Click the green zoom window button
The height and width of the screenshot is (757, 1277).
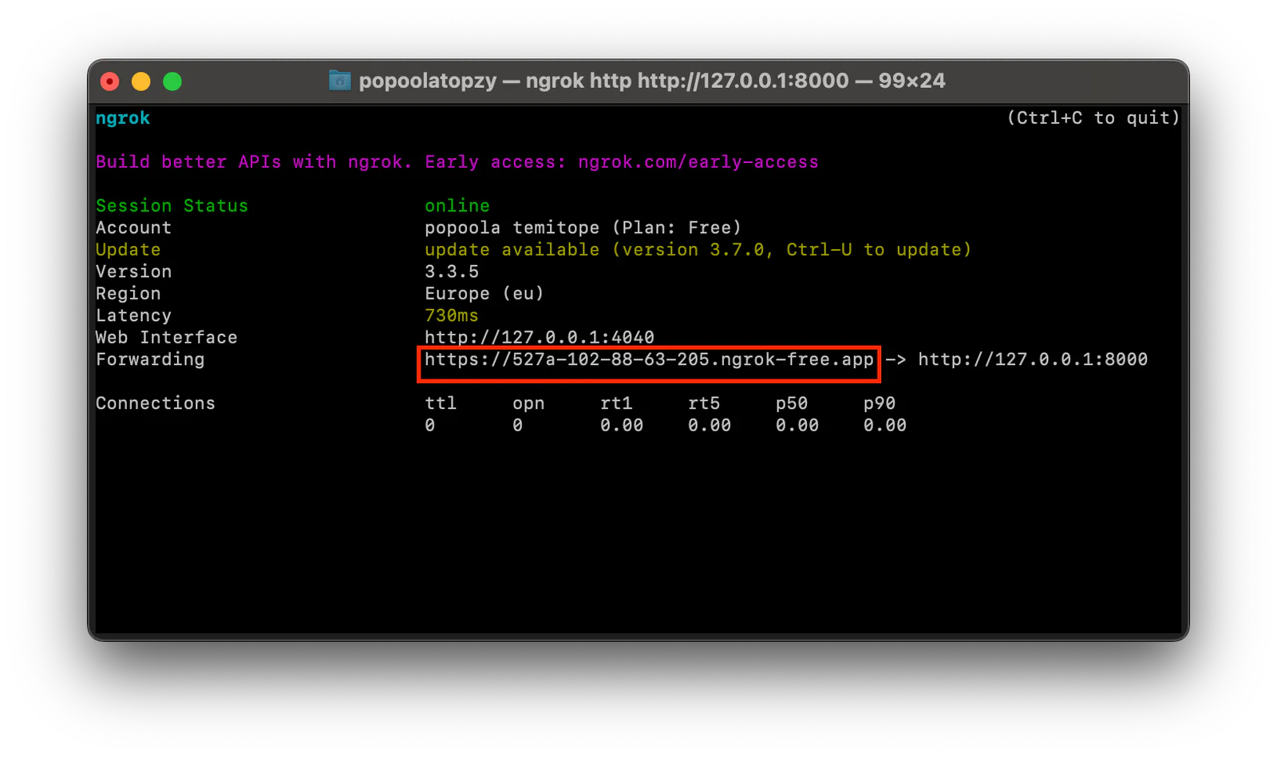[x=172, y=81]
